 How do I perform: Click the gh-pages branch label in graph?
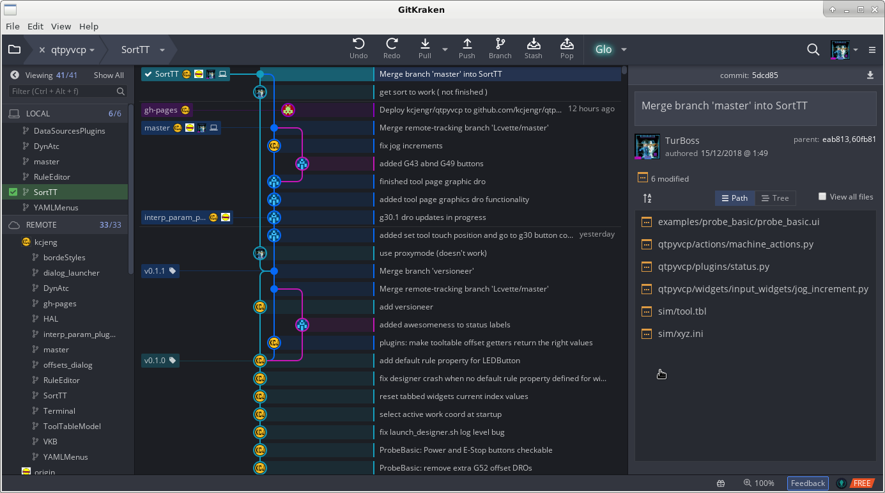click(x=167, y=110)
